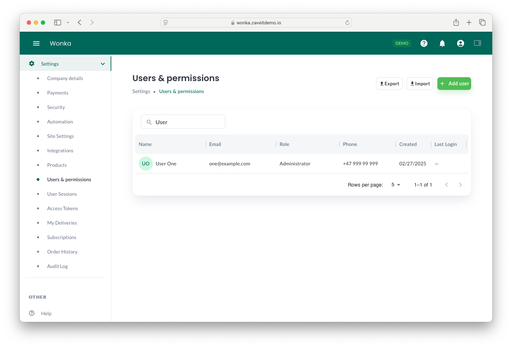Open My Deliveries
The image size is (512, 348).
(62, 223)
